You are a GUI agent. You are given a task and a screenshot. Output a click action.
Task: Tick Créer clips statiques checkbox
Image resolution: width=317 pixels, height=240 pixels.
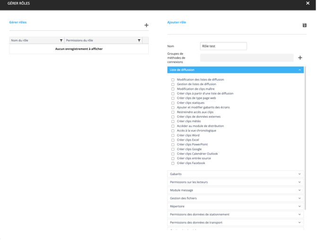point(173,103)
